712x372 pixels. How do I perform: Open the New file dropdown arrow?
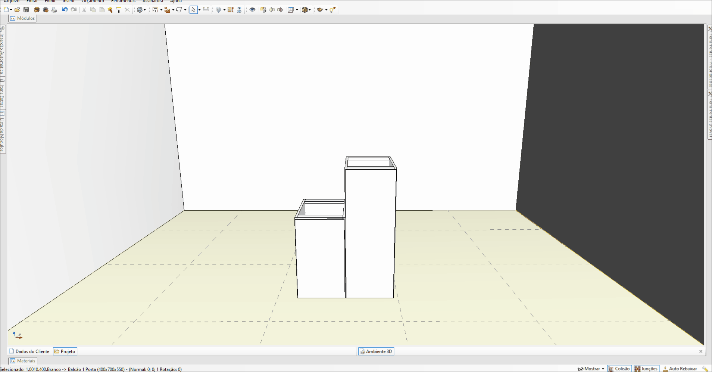(11, 10)
